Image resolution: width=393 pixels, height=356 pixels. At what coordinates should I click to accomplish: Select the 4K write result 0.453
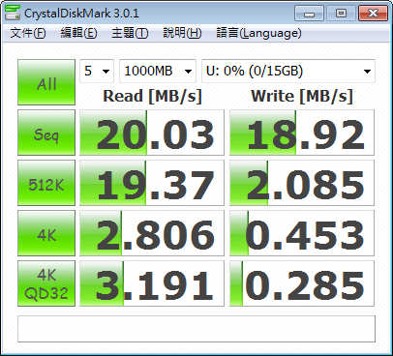(x=302, y=233)
